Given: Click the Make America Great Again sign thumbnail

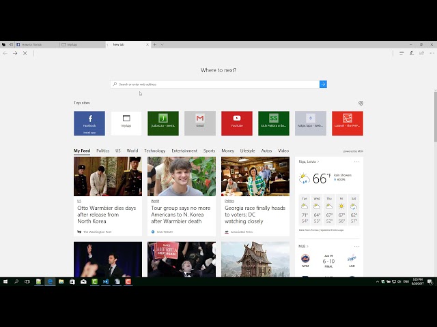Looking at the screenshot, I should [182, 259].
